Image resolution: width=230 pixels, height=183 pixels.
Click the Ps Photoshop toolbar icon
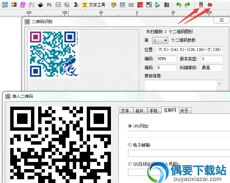[49, 5]
